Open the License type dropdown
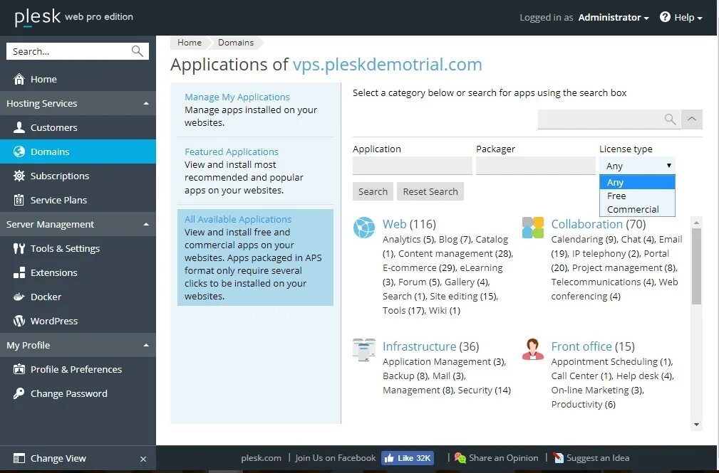Viewport: 719px width, 473px height. (637, 166)
